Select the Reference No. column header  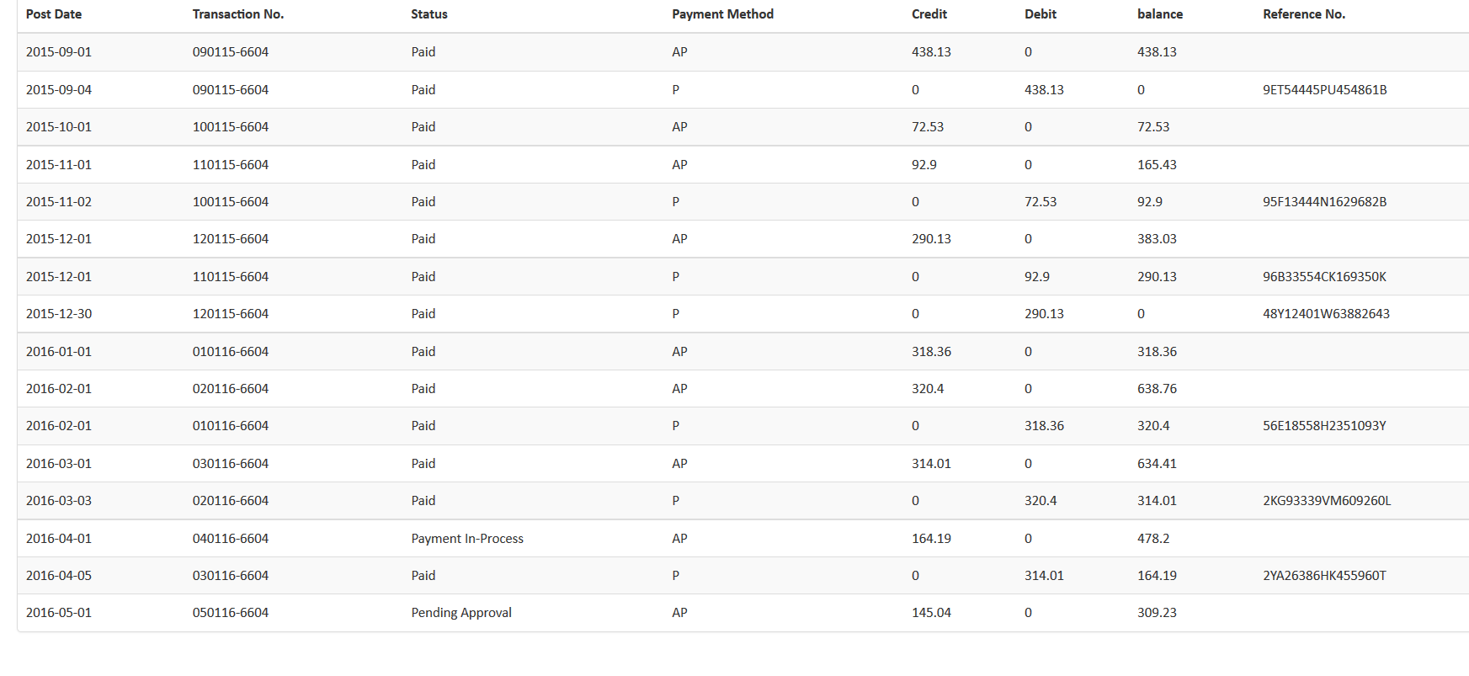[x=1304, y=14]
